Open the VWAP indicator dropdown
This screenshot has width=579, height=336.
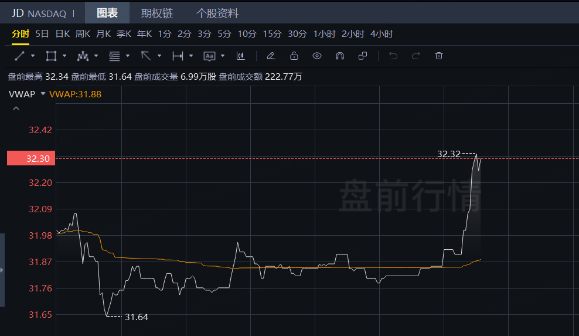click(x=43, y=94)
